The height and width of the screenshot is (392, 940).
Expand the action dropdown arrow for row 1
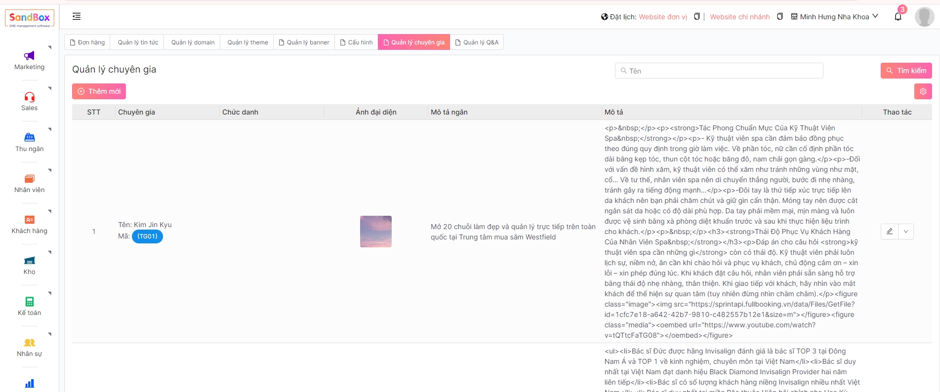905,232
